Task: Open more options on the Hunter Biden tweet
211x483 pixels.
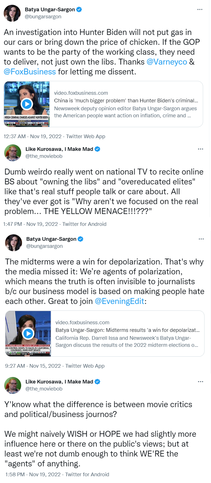Action: pyautogui.click(x=200, y=10)
